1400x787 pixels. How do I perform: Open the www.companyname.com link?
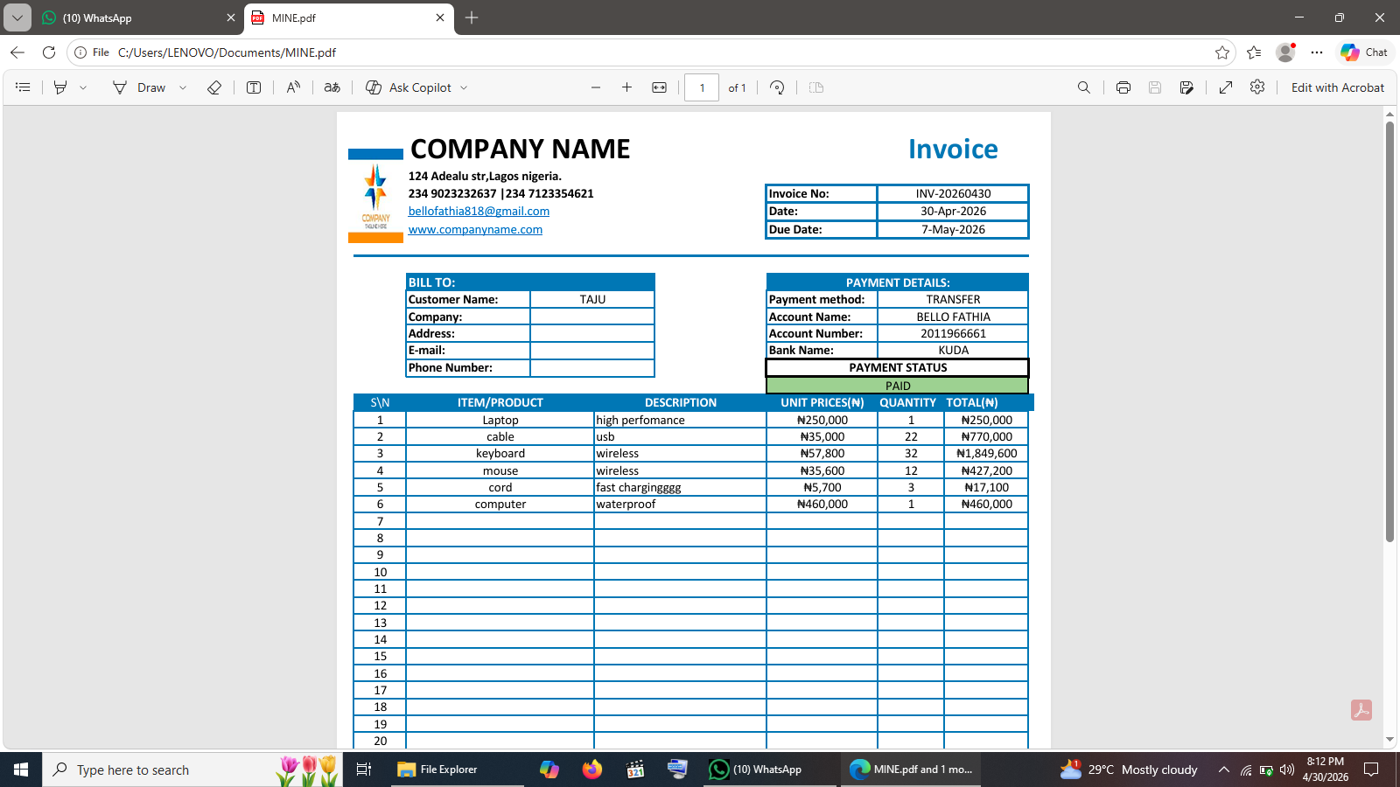pos(475,229)
